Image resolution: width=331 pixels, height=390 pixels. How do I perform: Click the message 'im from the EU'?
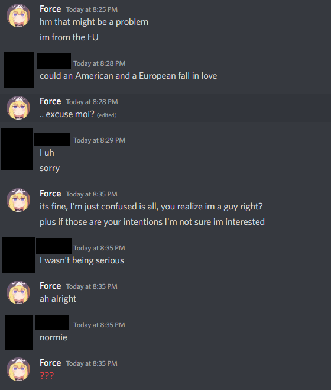69,37
